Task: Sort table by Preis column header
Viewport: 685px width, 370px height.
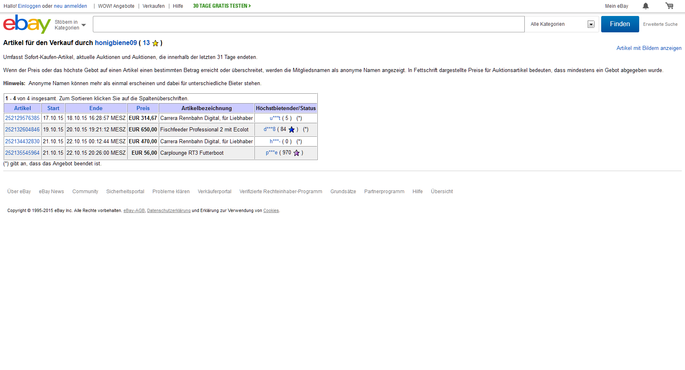Action: [x=143, y=108]
